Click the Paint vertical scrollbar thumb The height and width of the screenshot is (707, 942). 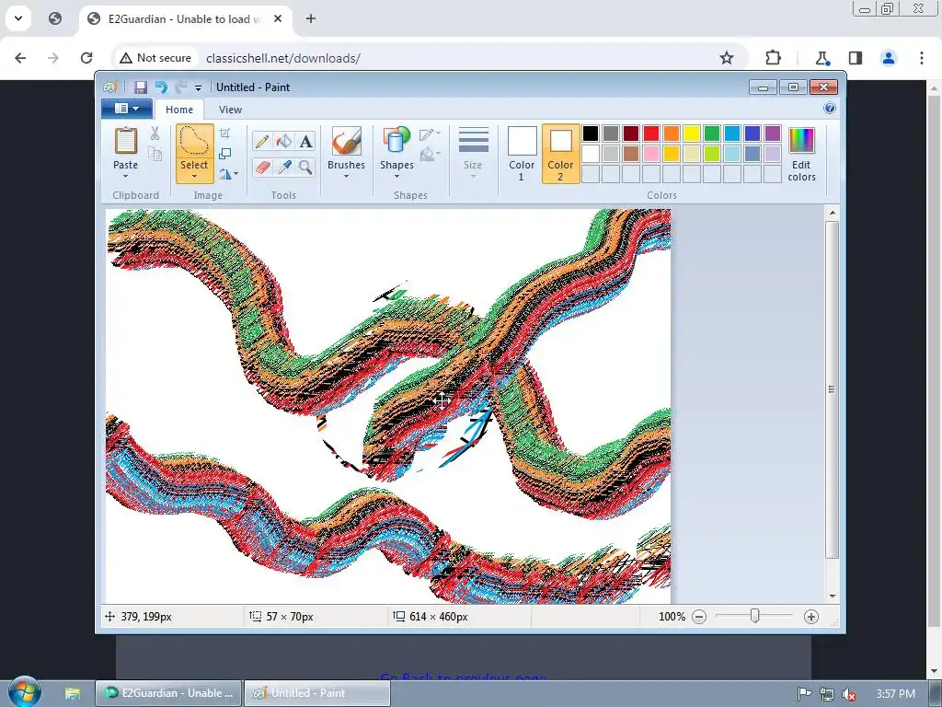pyautogui.click(x=832, y=389)
